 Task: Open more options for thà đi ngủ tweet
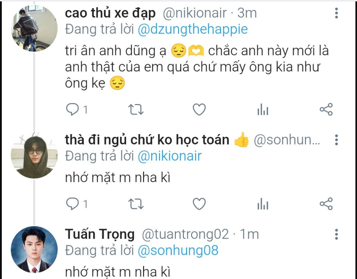pyautogui.click(x=337, y=140)
